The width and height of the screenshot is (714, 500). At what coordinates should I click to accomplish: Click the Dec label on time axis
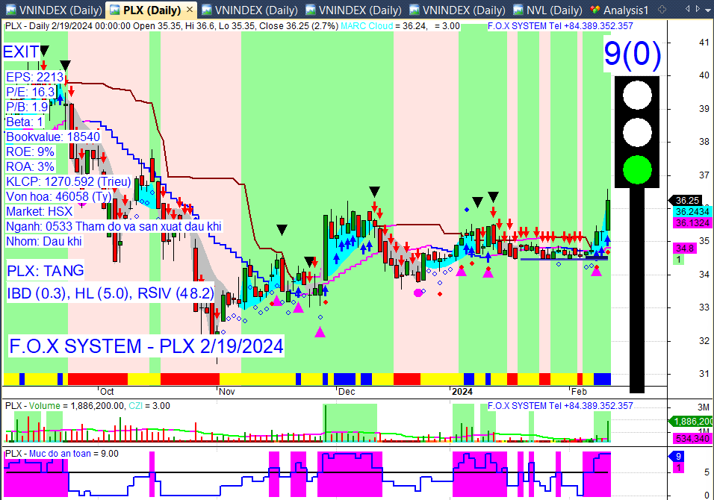(347, 392)
